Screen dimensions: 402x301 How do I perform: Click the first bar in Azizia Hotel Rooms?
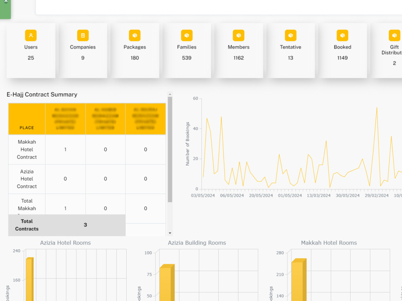[29, 279]
